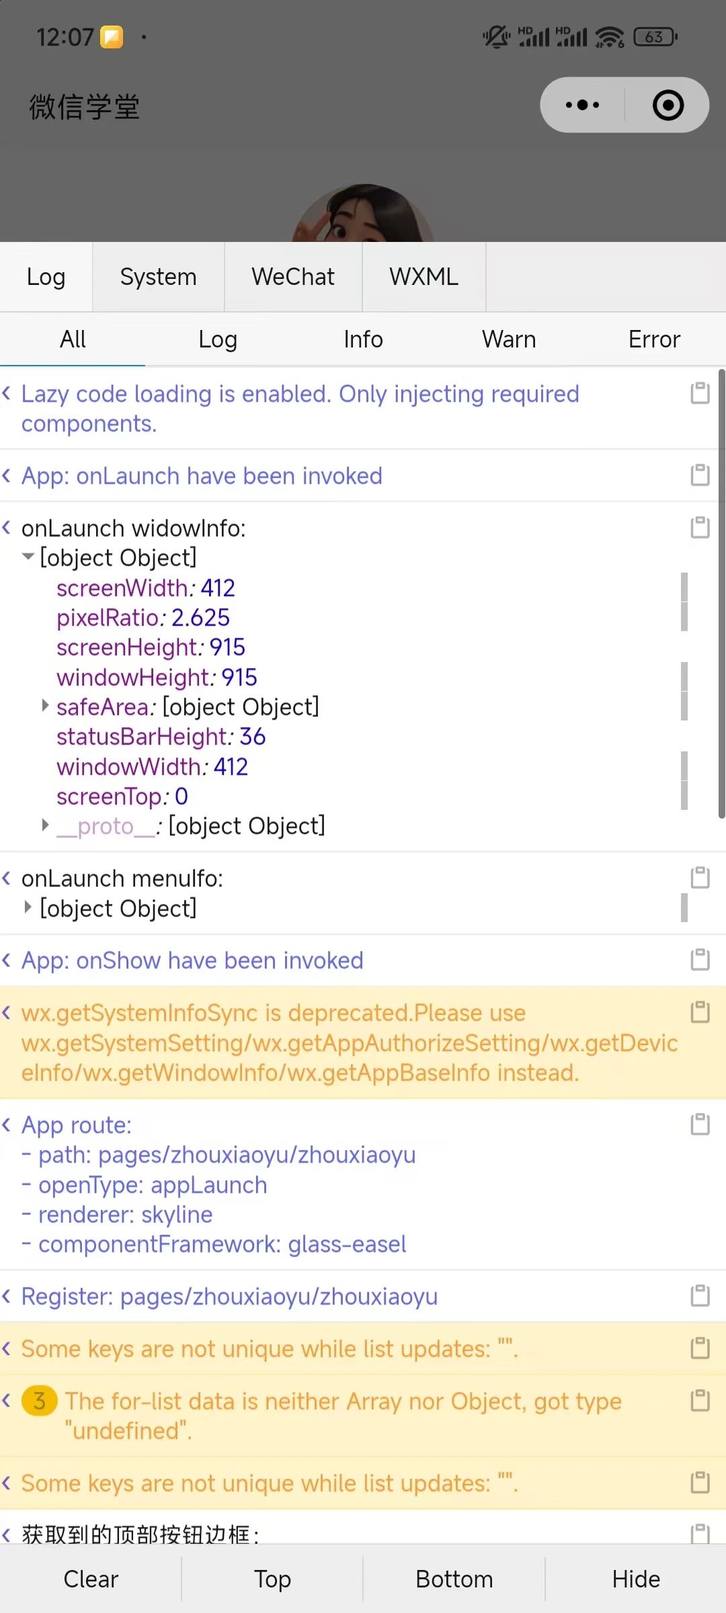Tap the mini program close circle icon
Screen dimensions: 726x1613
click(668, 105)
